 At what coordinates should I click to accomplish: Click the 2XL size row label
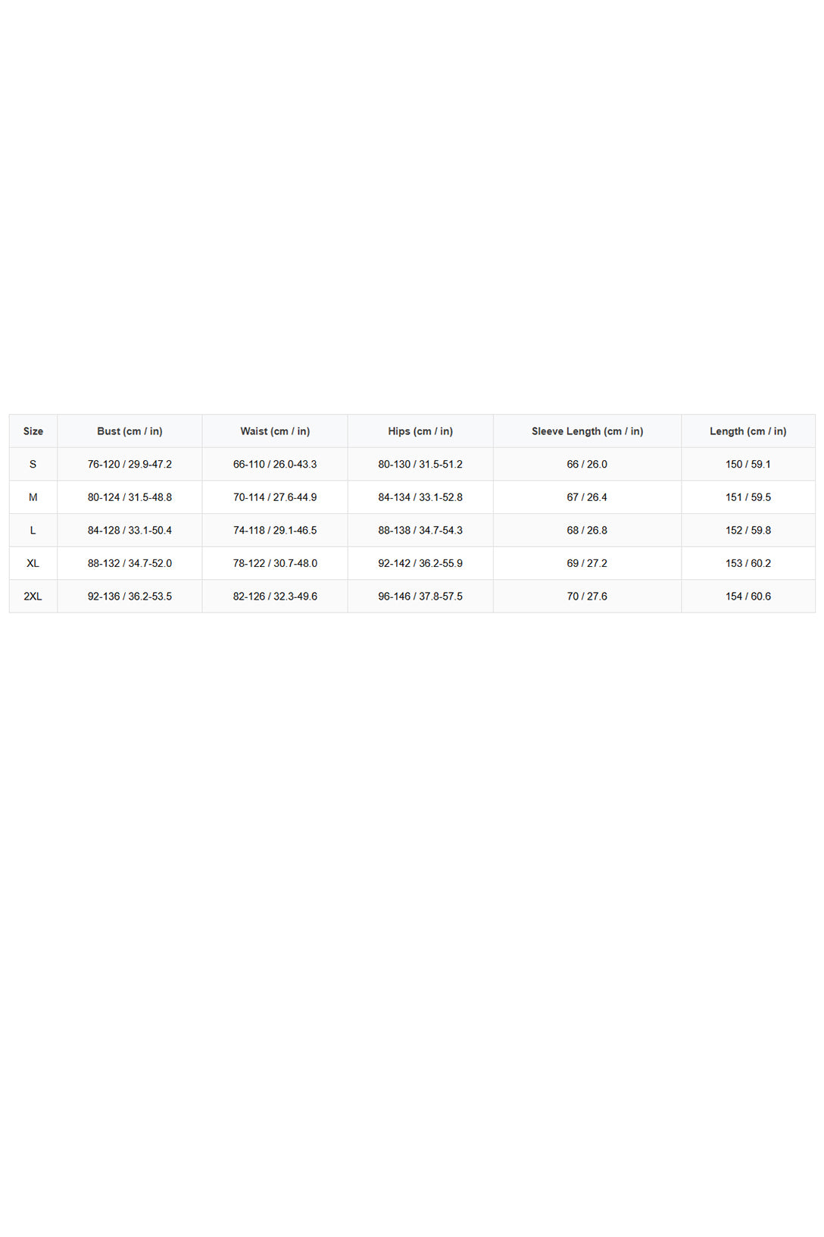33,597
